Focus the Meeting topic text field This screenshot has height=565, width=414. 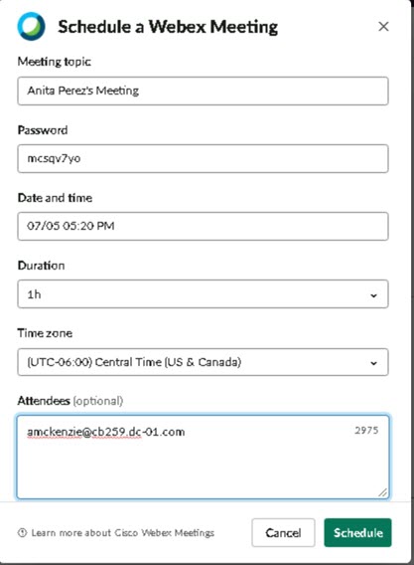coord(203,91)
